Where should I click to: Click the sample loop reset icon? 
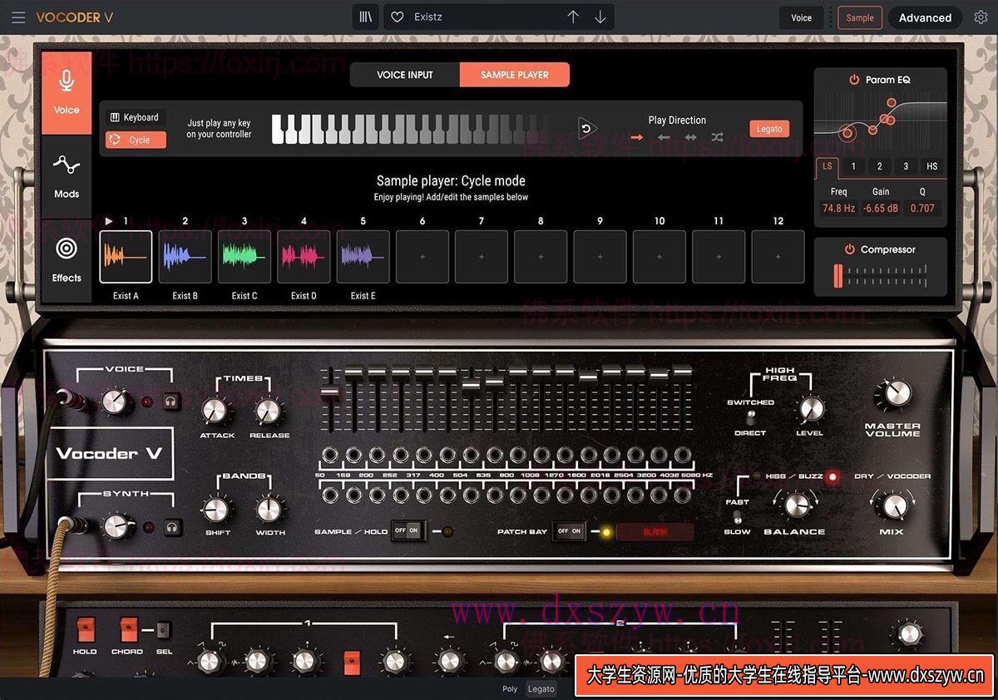587,129
